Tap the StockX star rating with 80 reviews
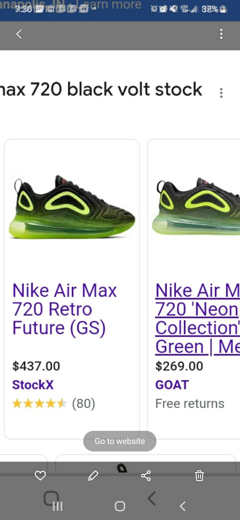 point(54,403)
